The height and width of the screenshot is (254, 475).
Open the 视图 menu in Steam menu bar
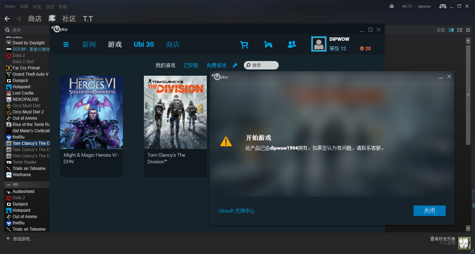coord(24,6)
